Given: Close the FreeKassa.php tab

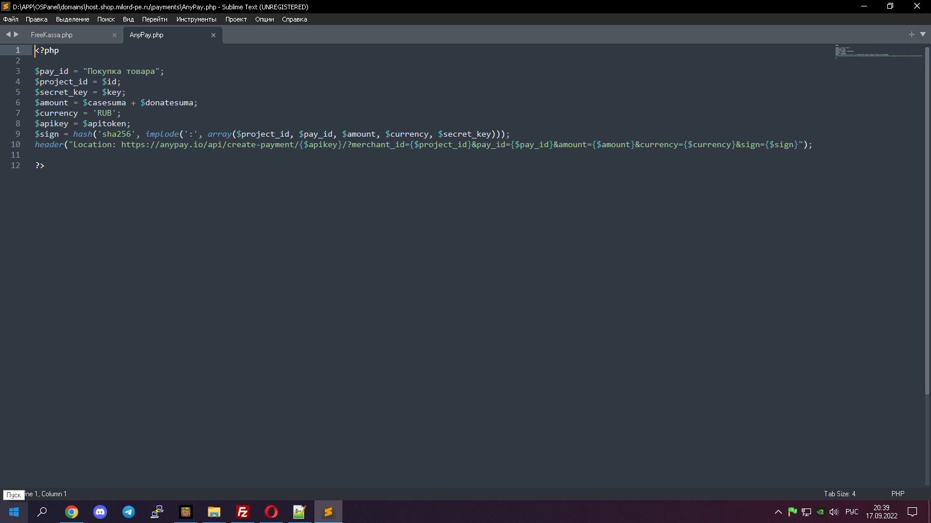Looking at the screenshot, I should 114,35.
